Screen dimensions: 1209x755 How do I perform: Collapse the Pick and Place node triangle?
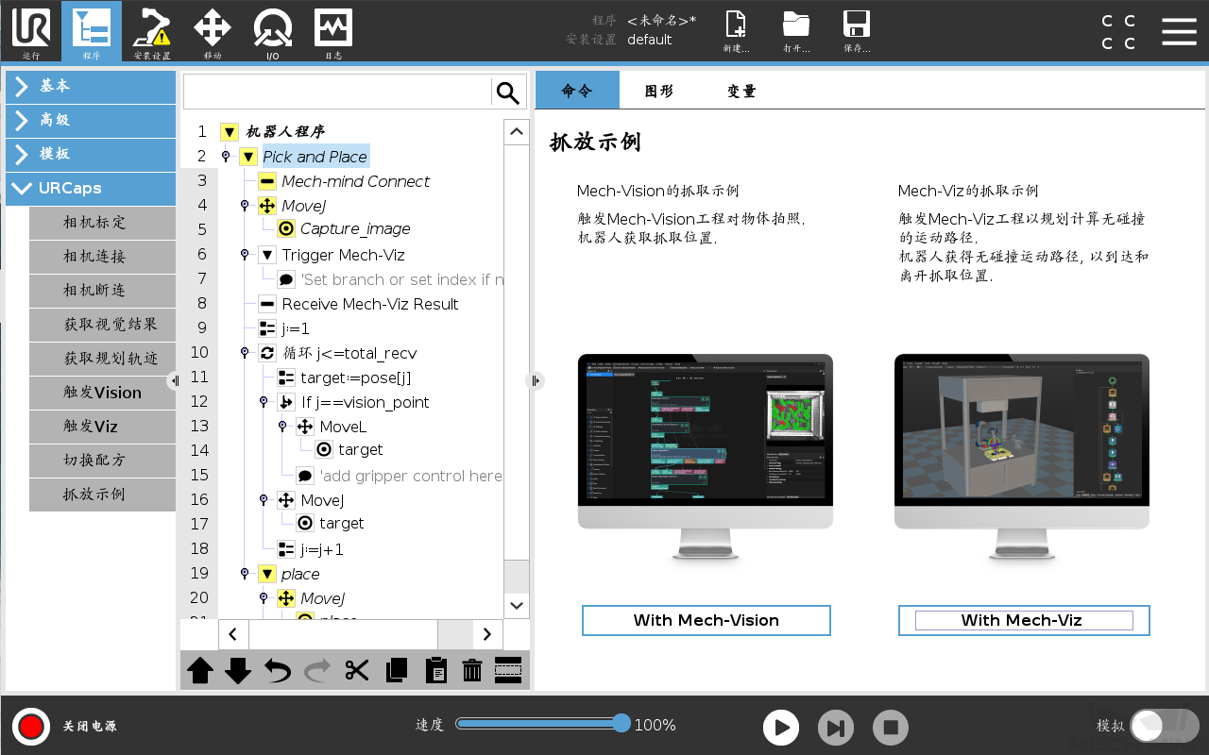(x=248, y=157)
